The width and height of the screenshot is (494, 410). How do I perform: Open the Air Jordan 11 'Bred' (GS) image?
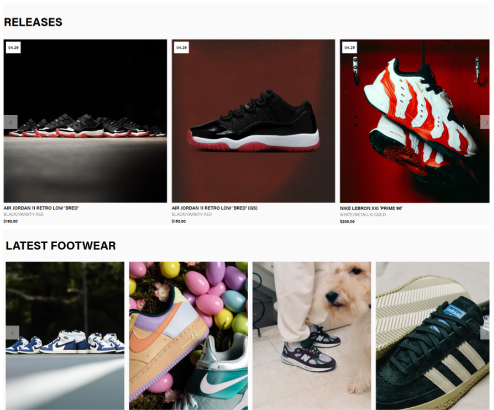(253, 121)
